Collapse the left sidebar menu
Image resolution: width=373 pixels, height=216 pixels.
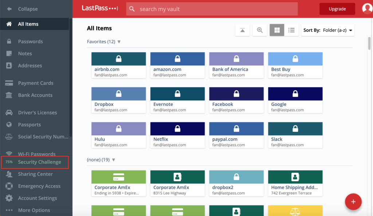pyautogui.click(x=23, y=9)
